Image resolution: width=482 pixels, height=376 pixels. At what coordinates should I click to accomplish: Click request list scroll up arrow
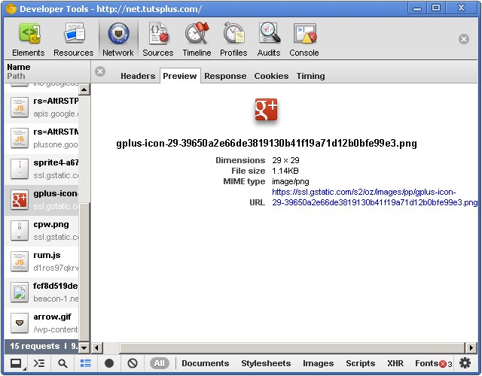tap(84, 89)
